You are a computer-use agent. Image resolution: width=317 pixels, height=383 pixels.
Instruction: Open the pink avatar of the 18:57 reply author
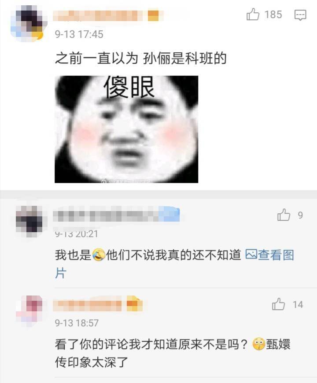tap(29, 311)
